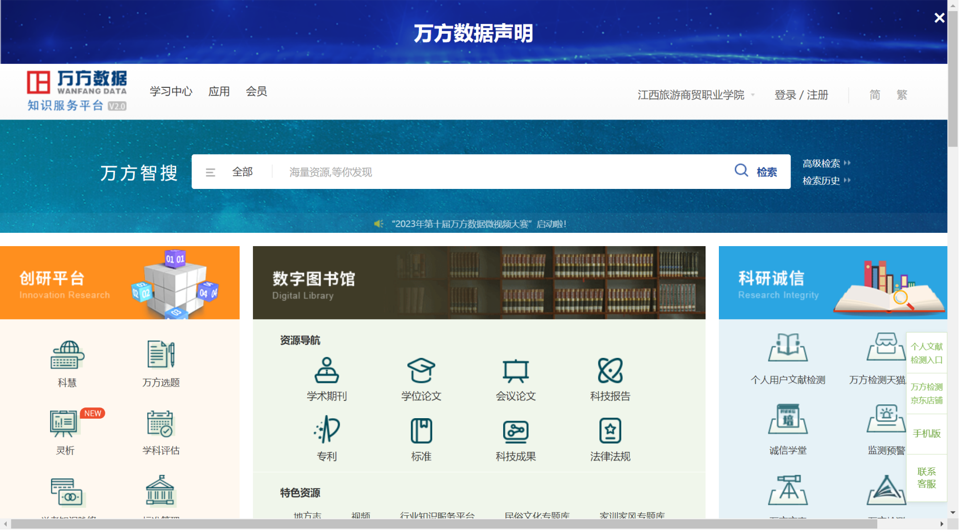Open the 应用 menu
The width and height of the screenshot is (959, 530).
(x=219, y=91)
